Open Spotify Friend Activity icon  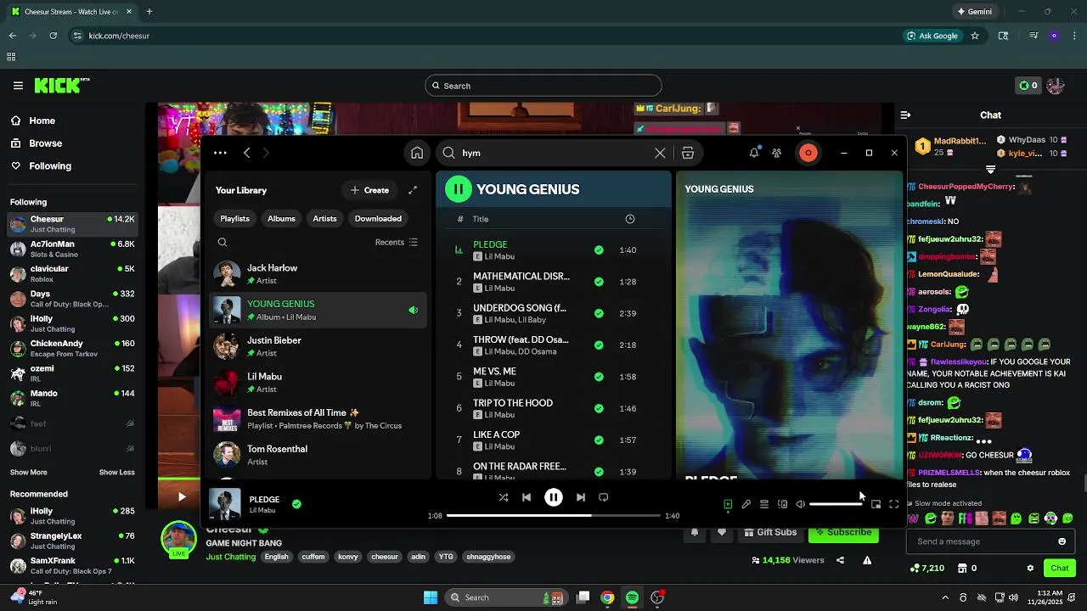(776, 153)
